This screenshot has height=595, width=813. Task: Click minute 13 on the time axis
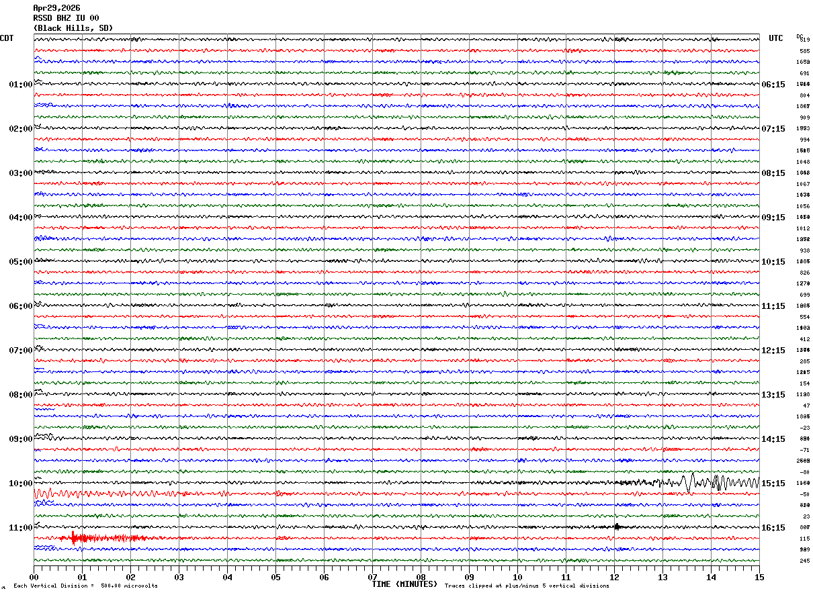coord(662,577)
